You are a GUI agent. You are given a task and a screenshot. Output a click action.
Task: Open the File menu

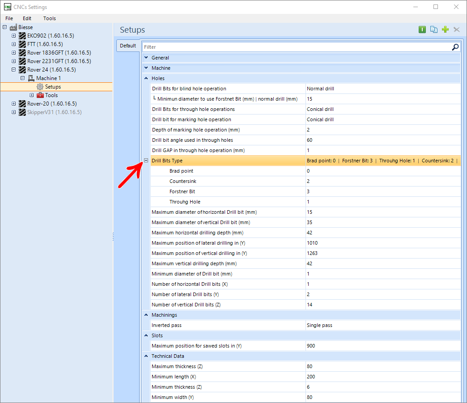(x=9, y=18)
